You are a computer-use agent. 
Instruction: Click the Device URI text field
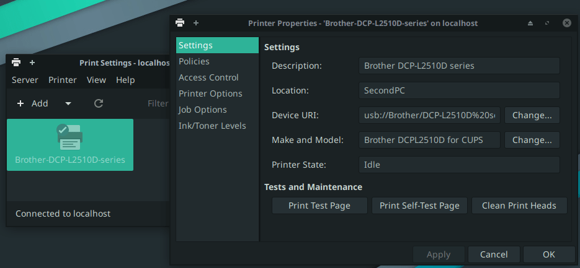pos(429,115)
